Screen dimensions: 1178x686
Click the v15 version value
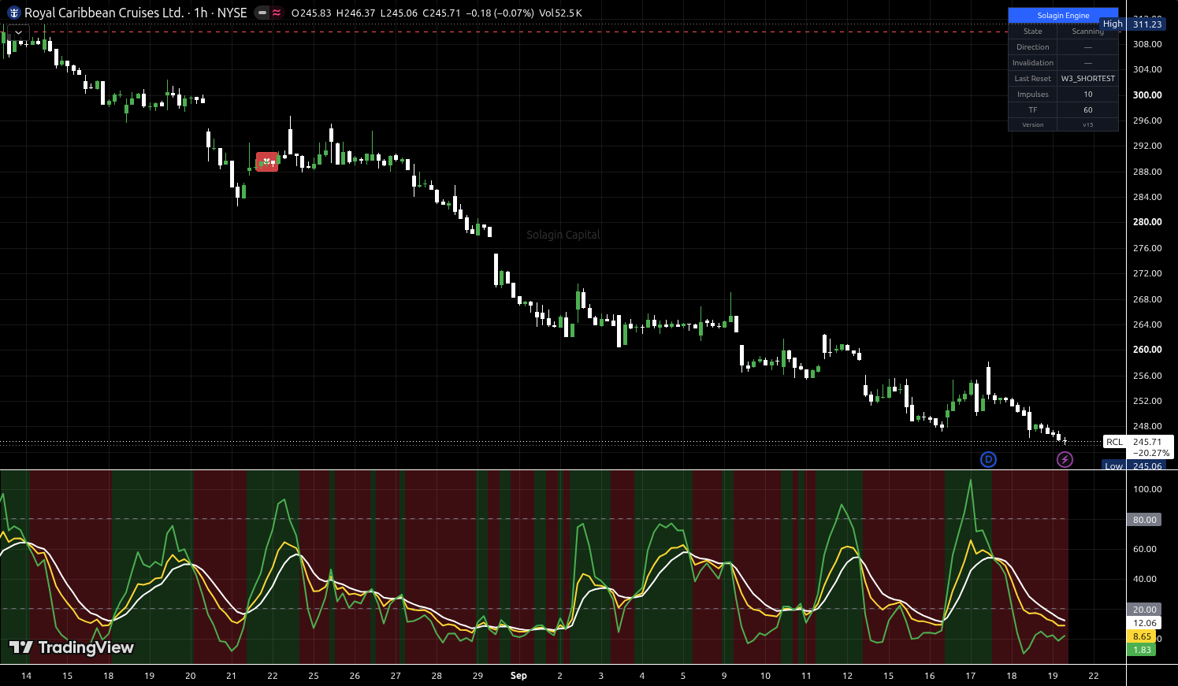pos(1088,124)
